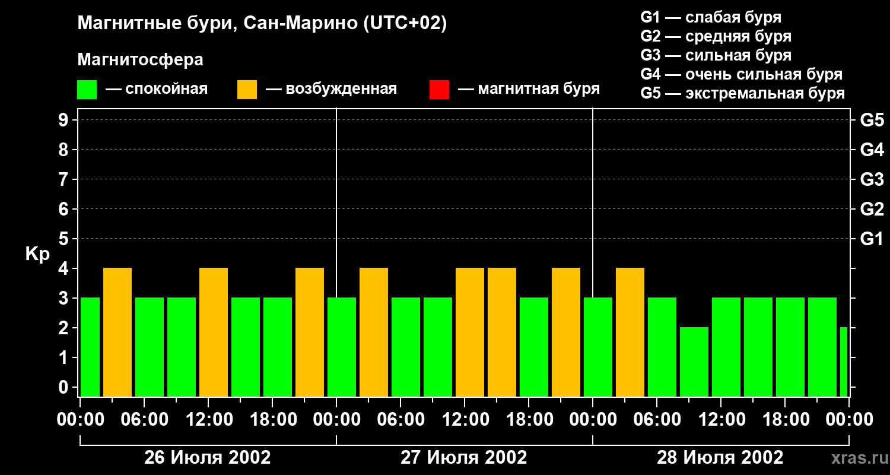Click the 'G2 — средняя буря' line
890x475 pixels.
coord(716,36)
